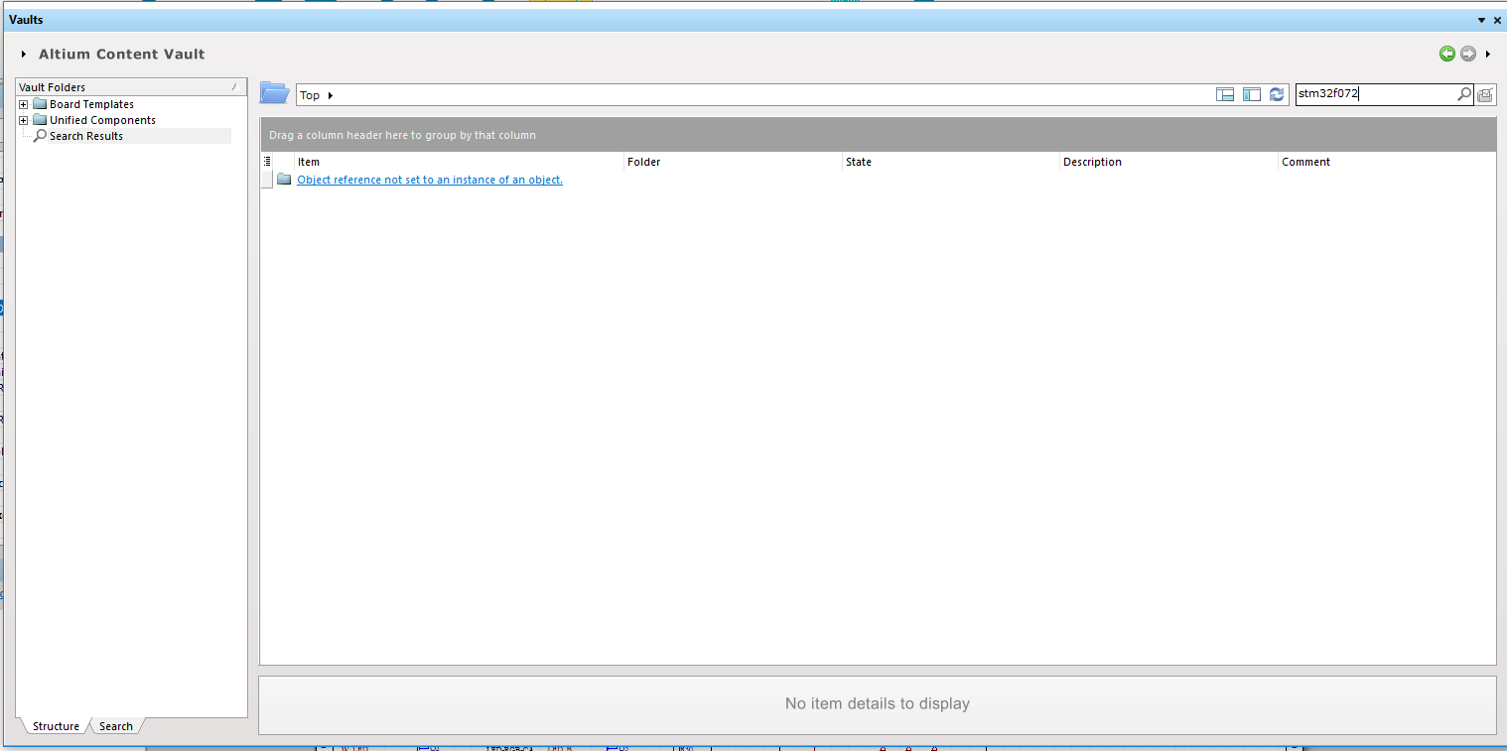This screenshot has width=1507, height=751.
Task: Expand the Unified Components folder
Action: [x=24, y=120]
